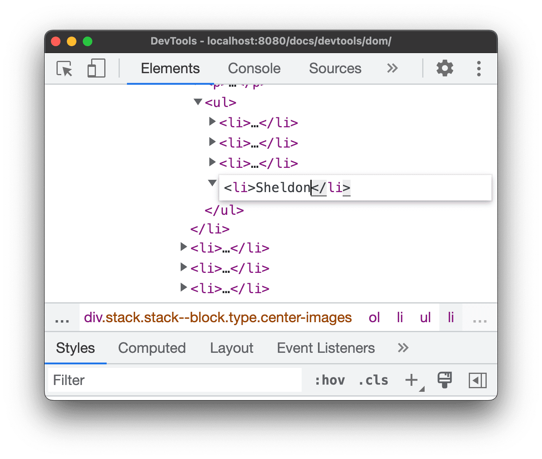Select the highlighted li breadcrumb

(451, 317)
